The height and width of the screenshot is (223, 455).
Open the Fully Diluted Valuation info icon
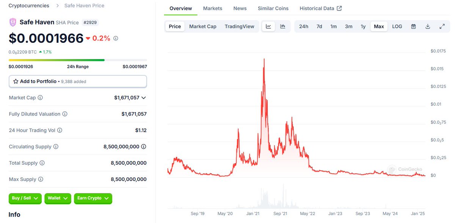(65, 114)
